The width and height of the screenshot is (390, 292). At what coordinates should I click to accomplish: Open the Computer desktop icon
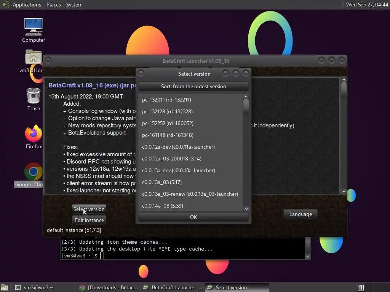[x=34, y=30]
